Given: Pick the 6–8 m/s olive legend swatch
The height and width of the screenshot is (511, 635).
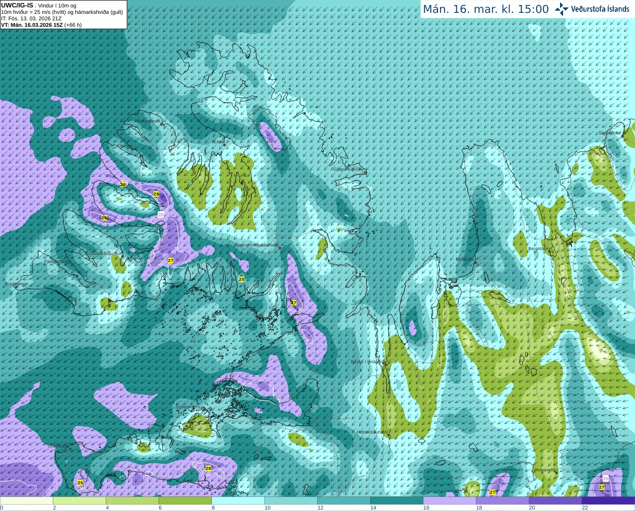Looking at the screenshot, I should (x=185, y=501).
